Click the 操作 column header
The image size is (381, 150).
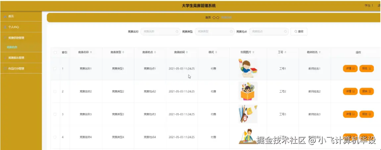tap(358, 52)
